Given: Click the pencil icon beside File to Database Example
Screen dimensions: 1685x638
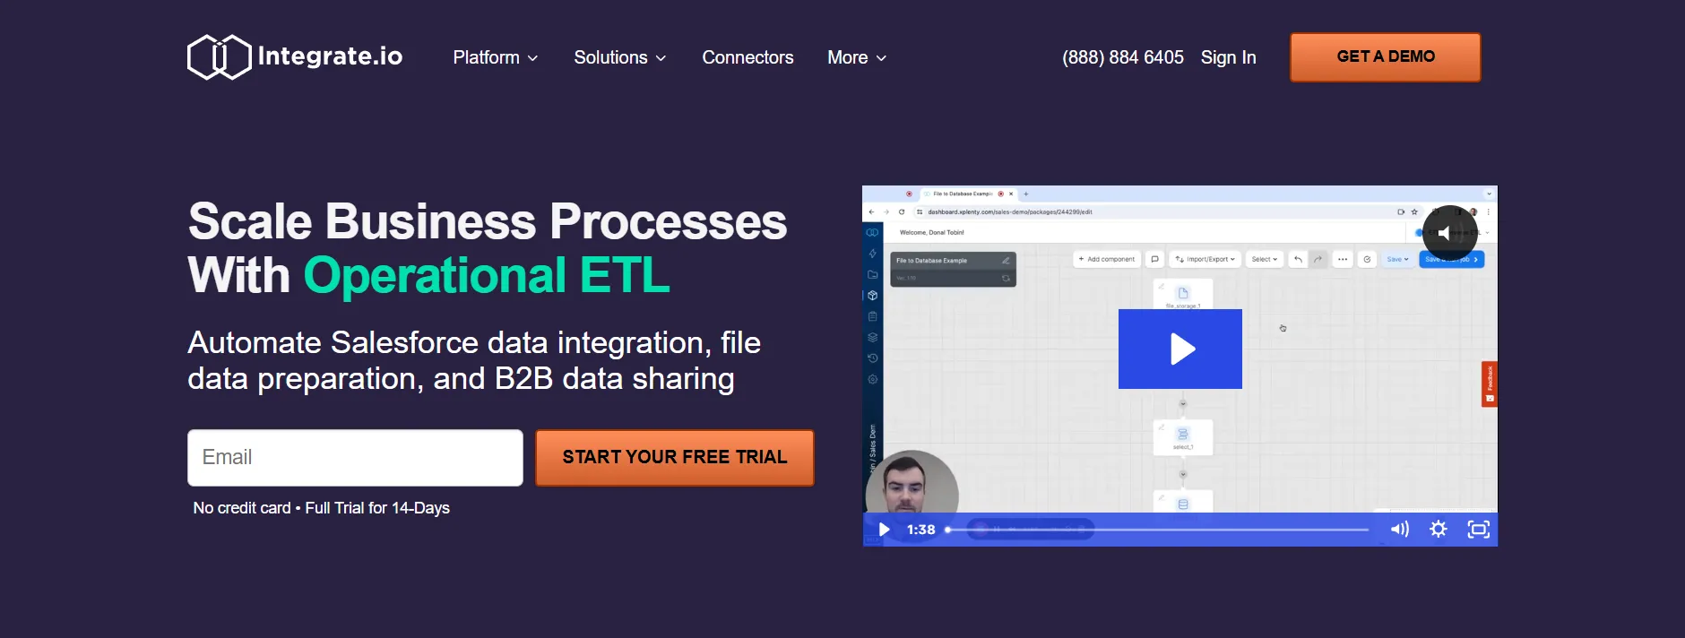Looking at the screenshot, I should coord(1006,261).
